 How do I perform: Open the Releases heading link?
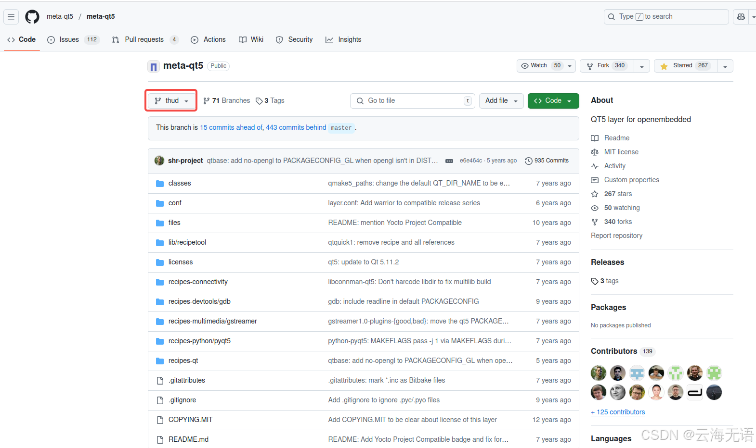[607, 262]
